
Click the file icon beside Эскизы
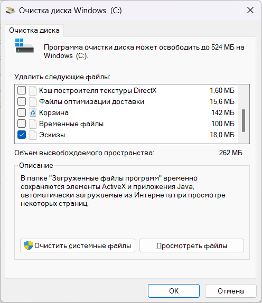[33, 135]
